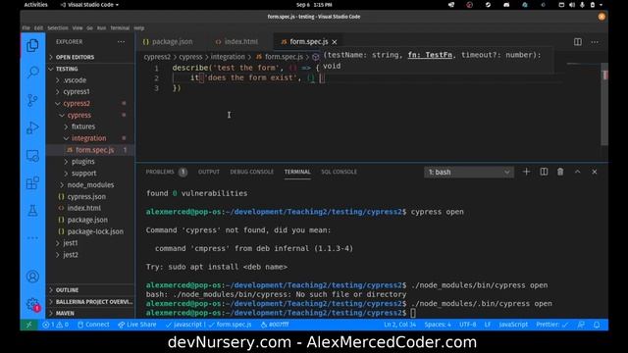Show additional activity bar views ellipsis
This screenshot has width=628, height=353.
pyautogui.click(x=32, y=237)
